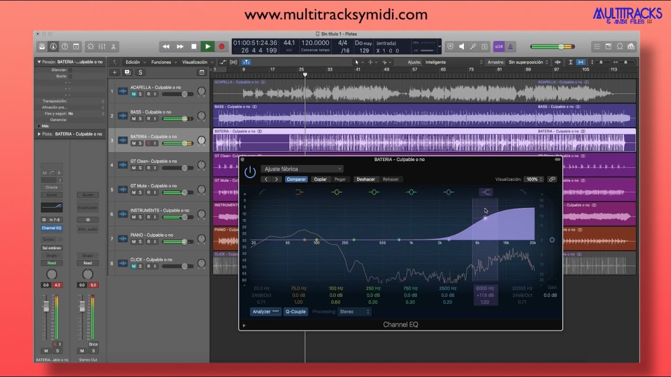
Task: Open the Ajuste Inteligente snap dropdown
Action: [x=454, y=62]
